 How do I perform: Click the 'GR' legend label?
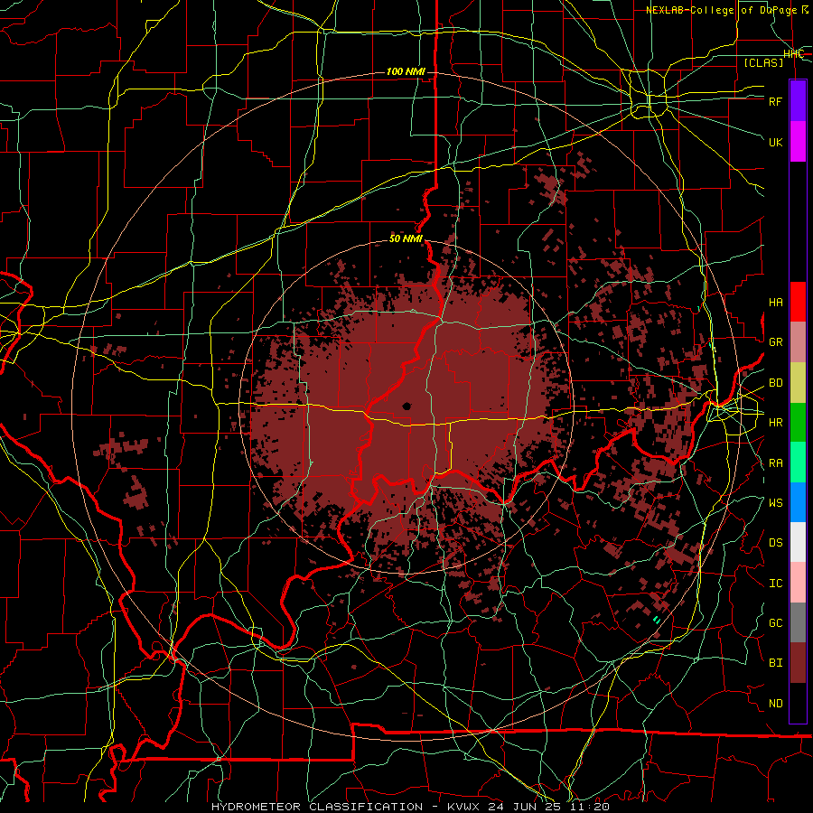776,342
